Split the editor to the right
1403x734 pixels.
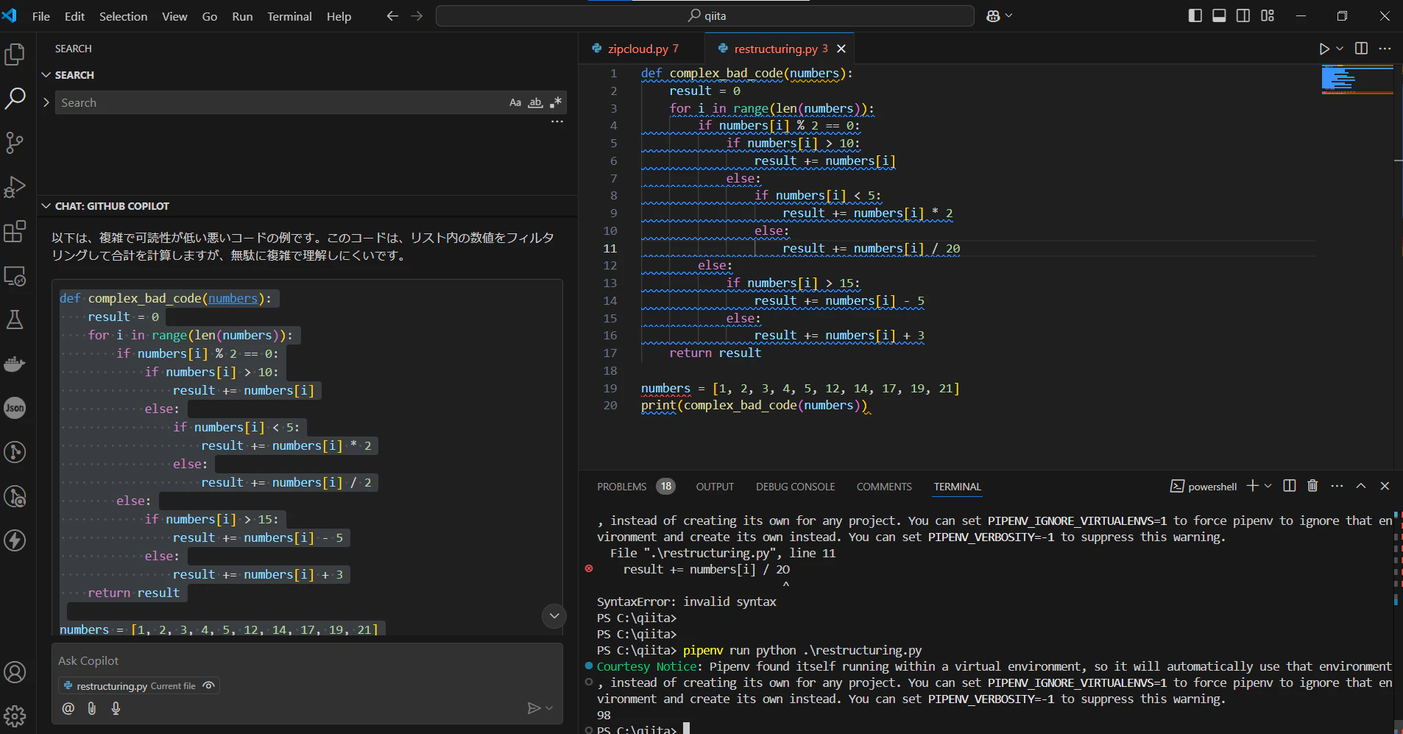click(x=1361, y=49)
